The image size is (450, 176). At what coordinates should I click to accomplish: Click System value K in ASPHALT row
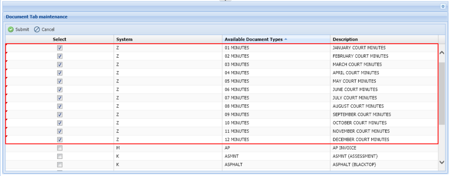[117, 164]
